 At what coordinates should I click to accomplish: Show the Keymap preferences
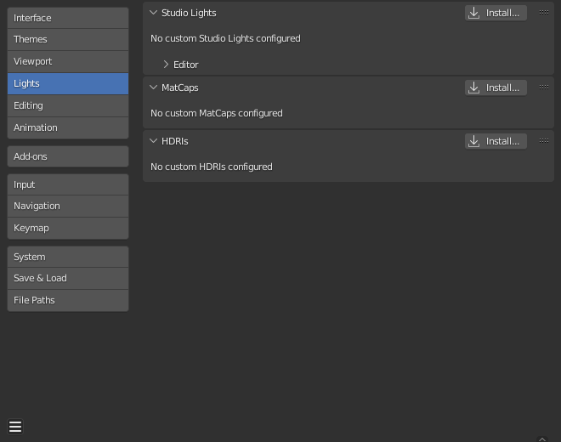pos(68,228)
